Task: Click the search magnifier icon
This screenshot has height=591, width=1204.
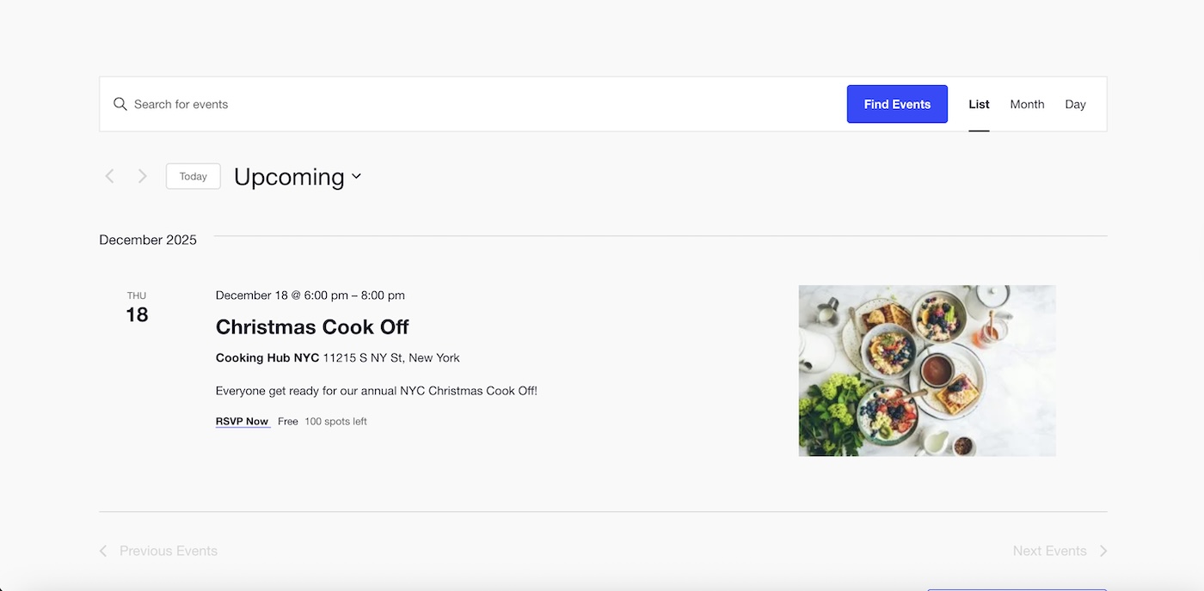Action: [x=120, y=103]
